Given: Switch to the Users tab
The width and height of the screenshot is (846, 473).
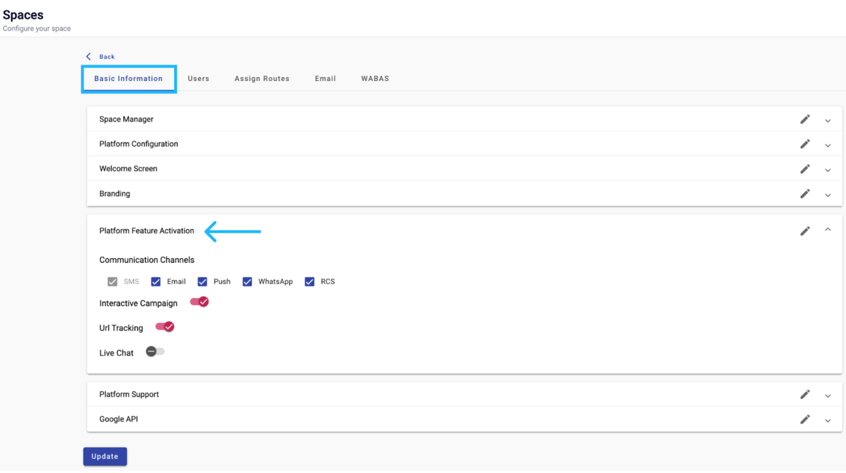Looking at the screenshot, I should [198, 79].
